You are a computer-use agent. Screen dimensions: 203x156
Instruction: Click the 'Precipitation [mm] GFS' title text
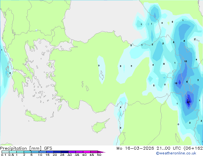pos(26,148)
